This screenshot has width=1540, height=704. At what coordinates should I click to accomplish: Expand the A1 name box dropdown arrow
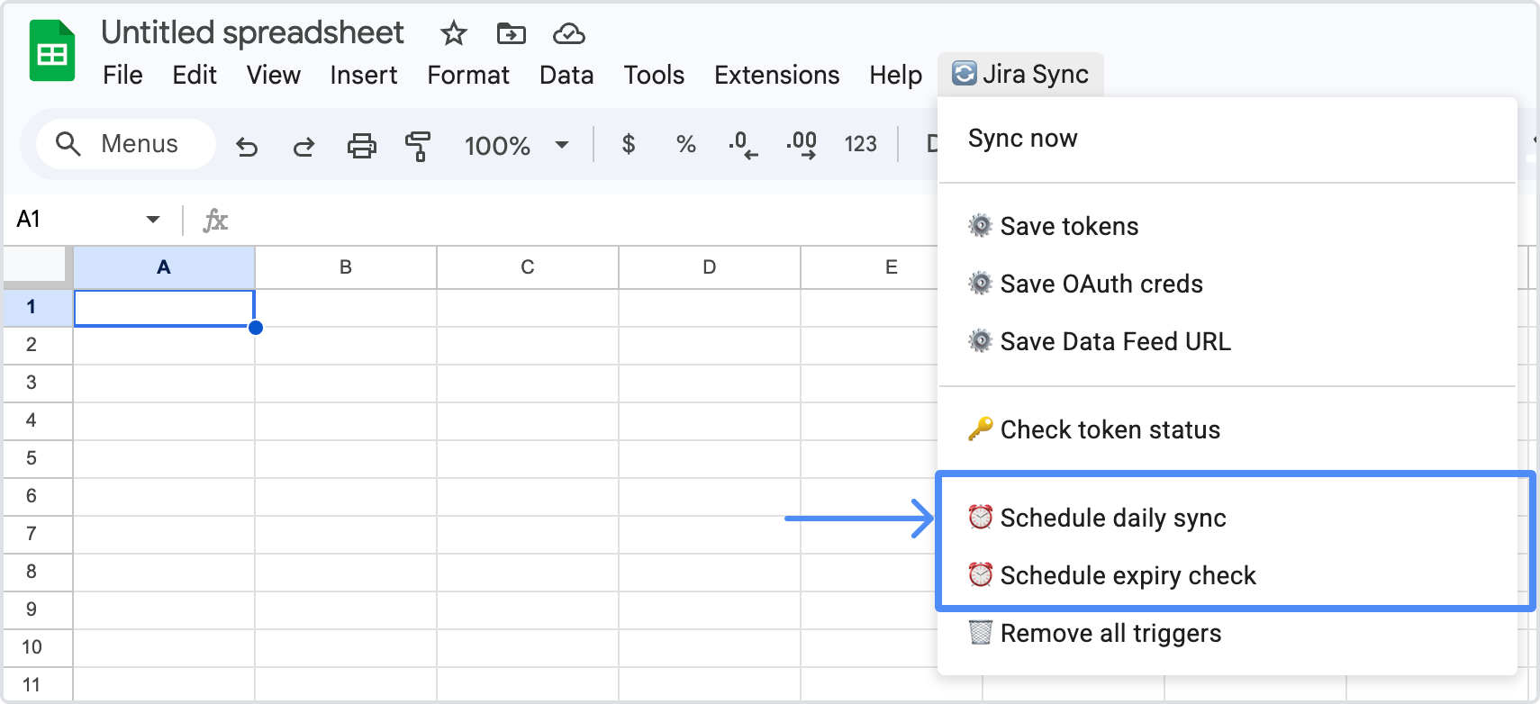[x=153, y=220]
